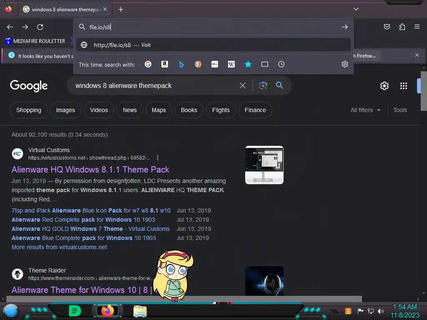This screenshot has height=320, width=427.
Task: Open the MEDIAFIRE ROULETTER bookmark
Action: (35, 41)
